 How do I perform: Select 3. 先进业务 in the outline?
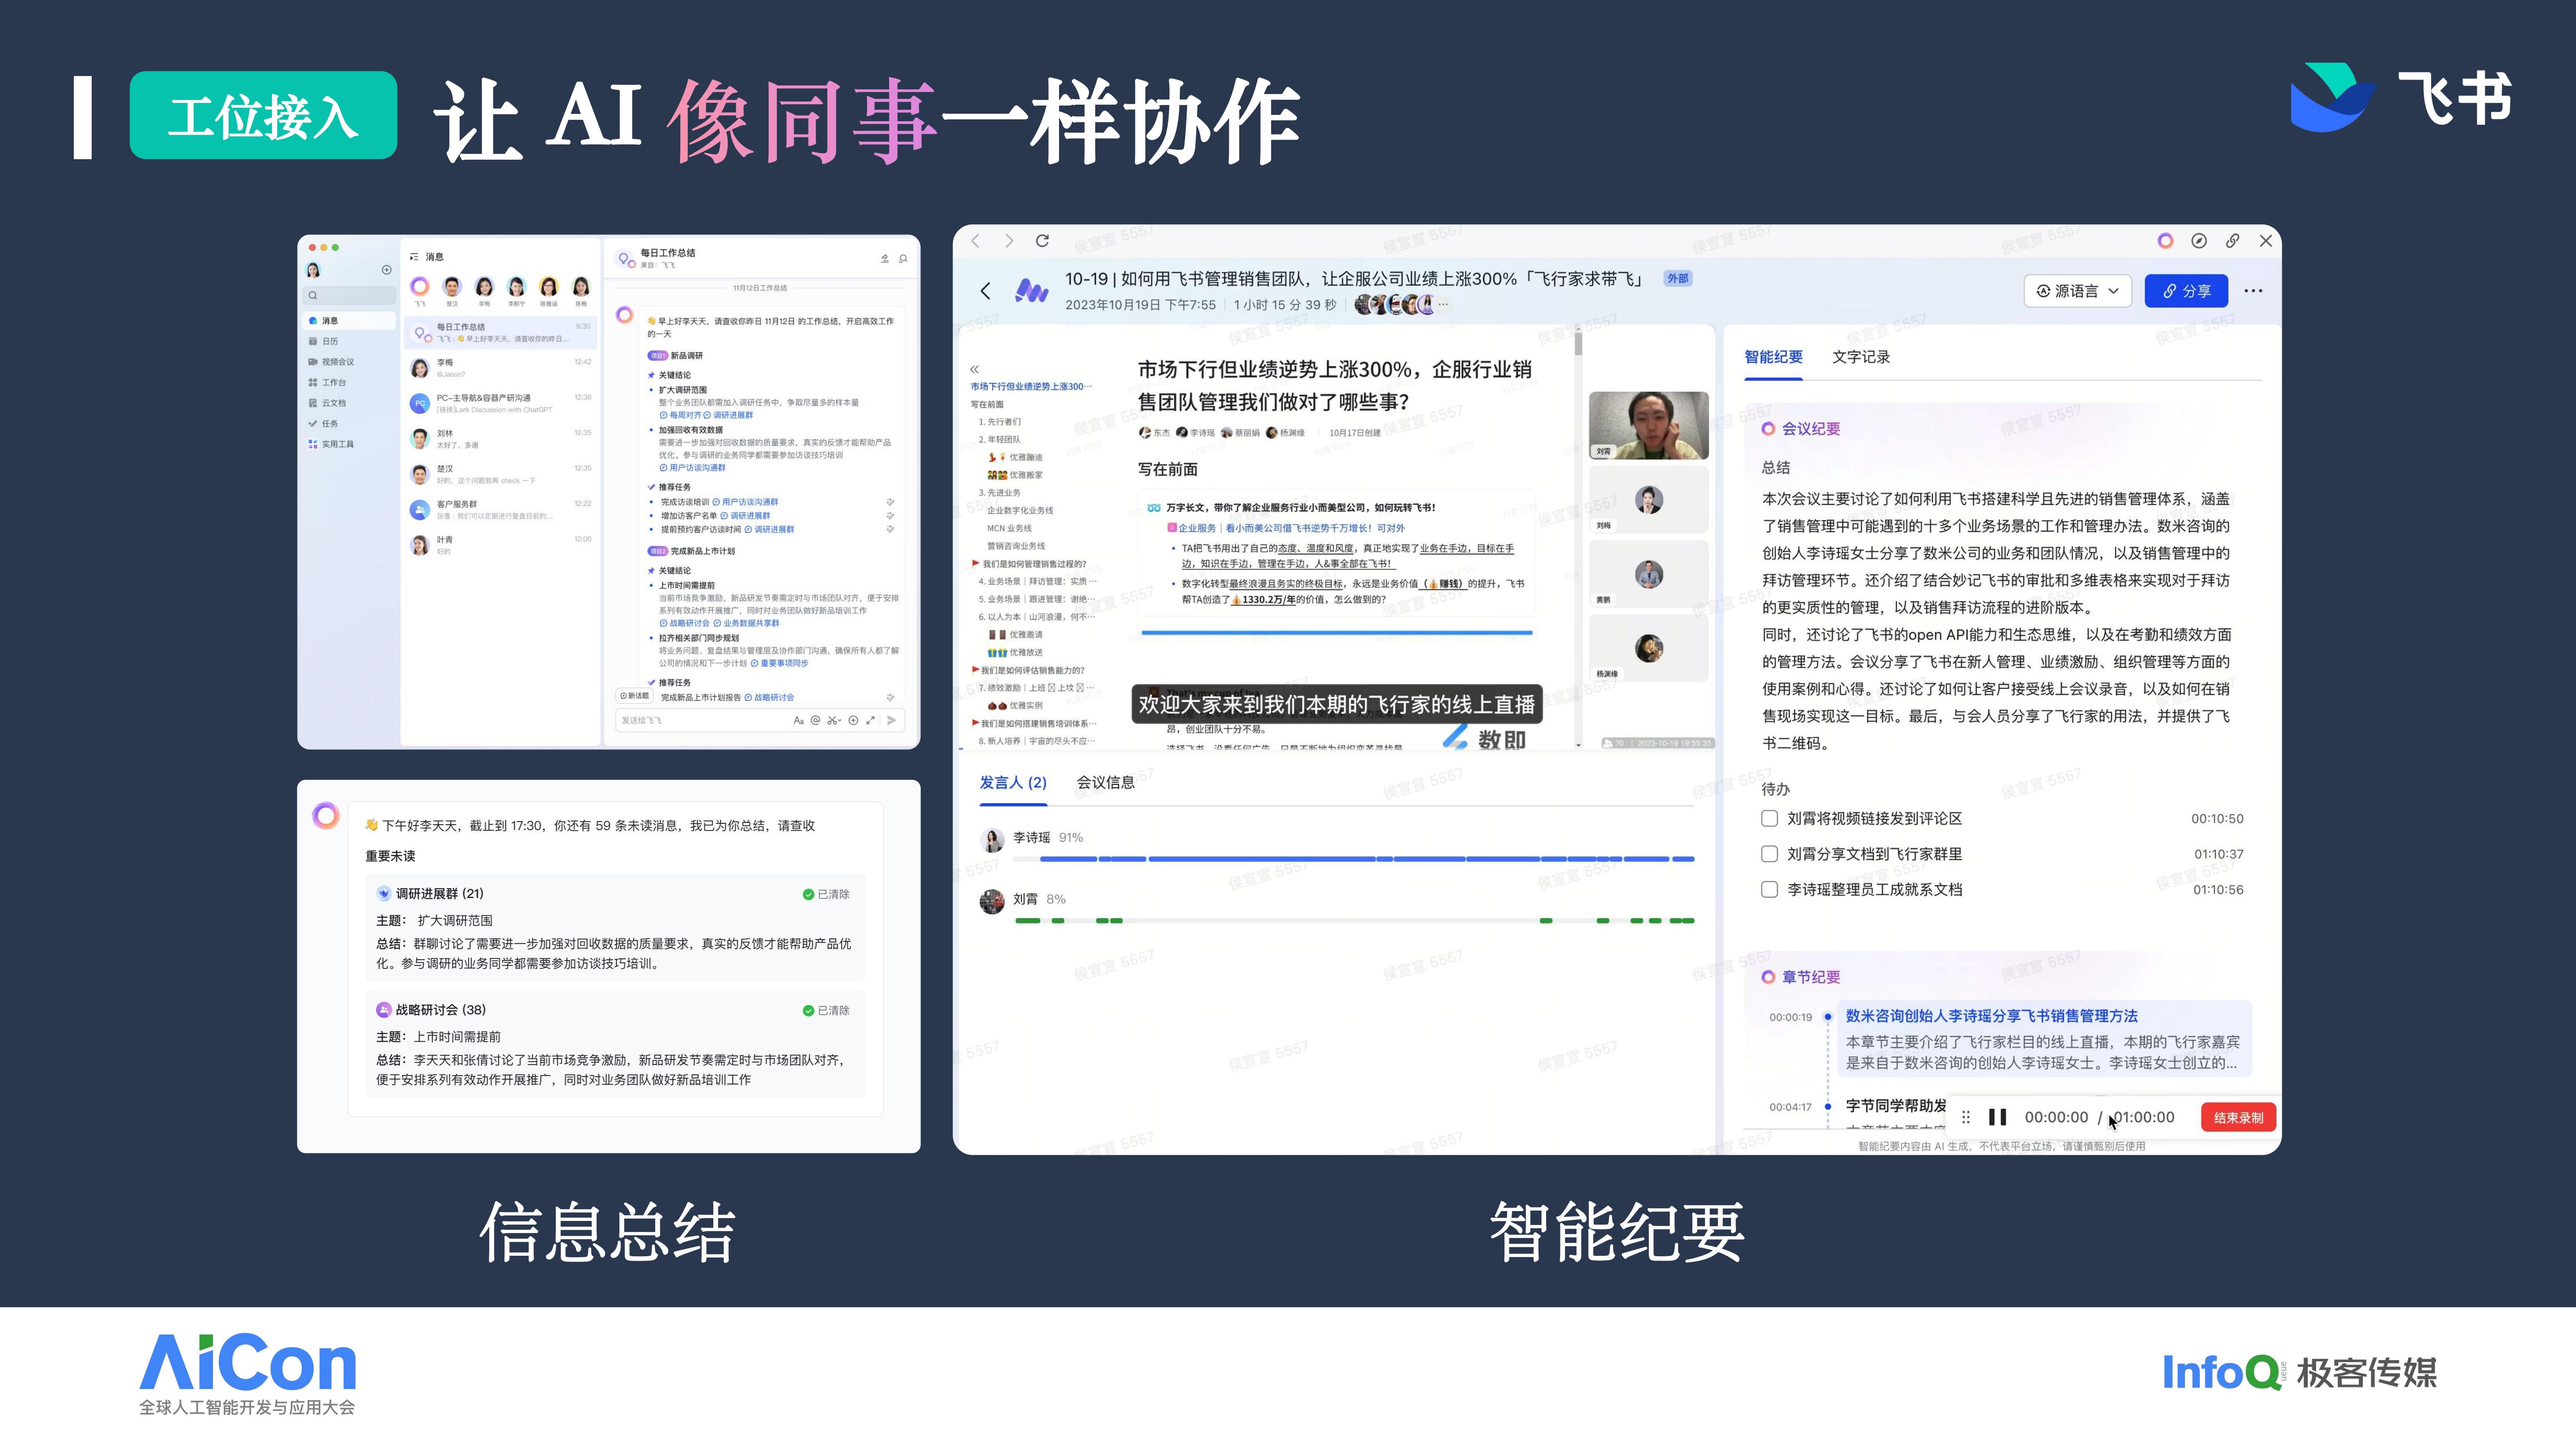pos(1000,493)
